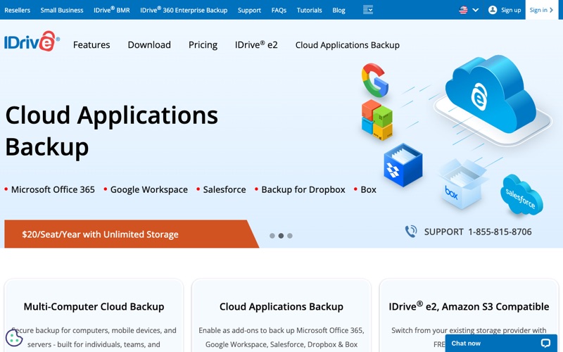The width and height of the screenshot is (563, 352).
Task: Open IDrive e2 navigation item
Action: pyautogui.click(x=256, y=45)
